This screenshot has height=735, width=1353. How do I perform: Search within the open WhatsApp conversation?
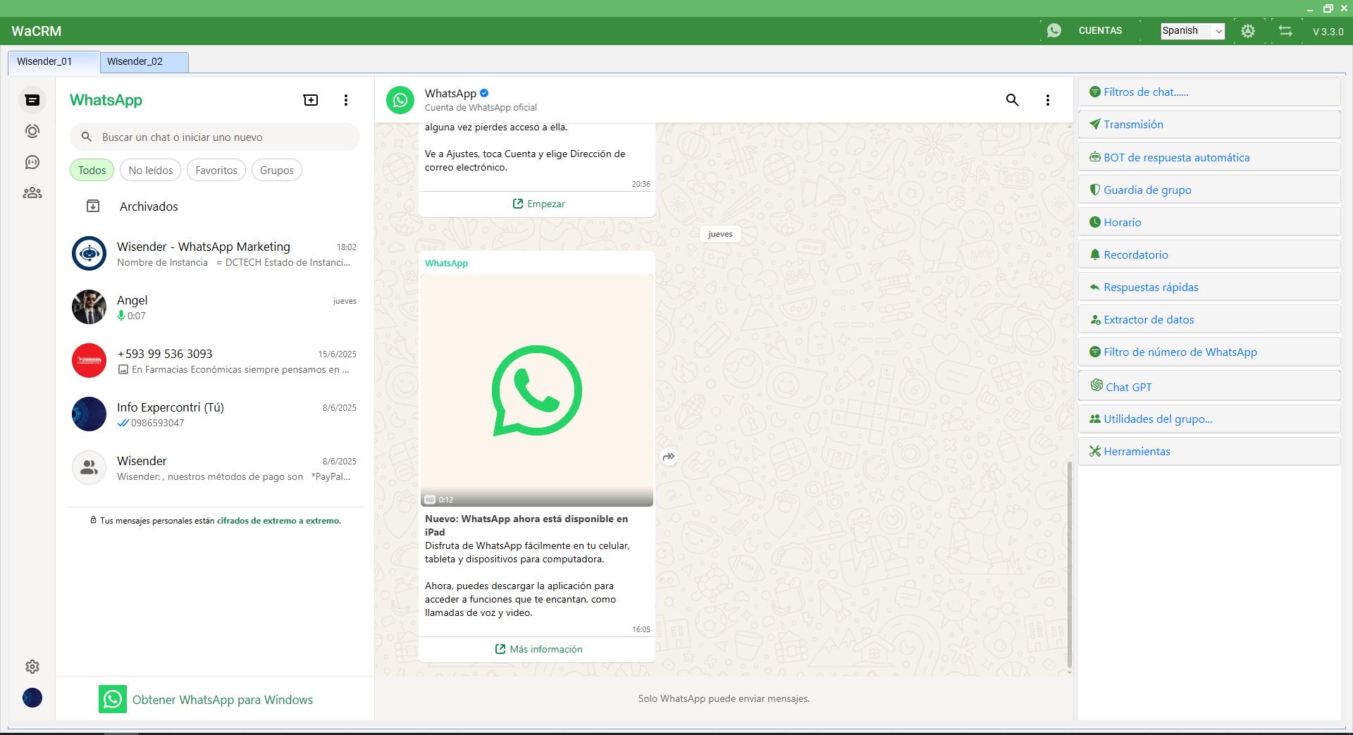[1013, 100]
